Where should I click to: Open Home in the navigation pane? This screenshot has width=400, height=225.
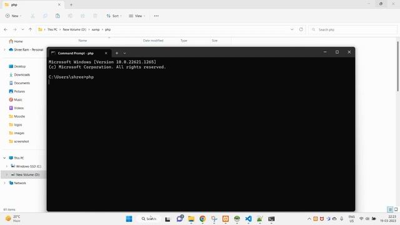click(x=16, y=41)
